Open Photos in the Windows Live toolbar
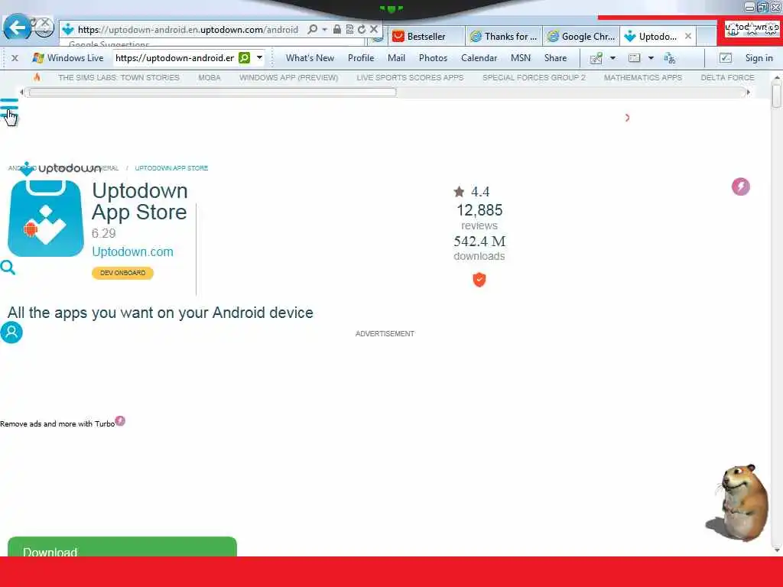This screenshot has height=587, width=783. (x=433, y=58)
